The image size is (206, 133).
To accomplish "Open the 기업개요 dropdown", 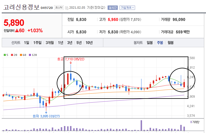I will click(x=127, y=8).
